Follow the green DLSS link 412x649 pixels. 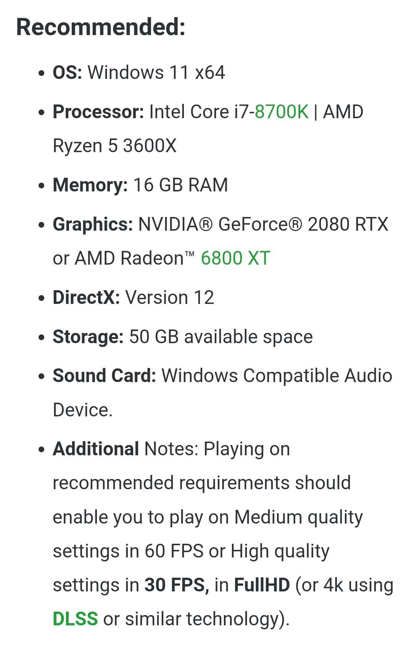pos(75,619)
